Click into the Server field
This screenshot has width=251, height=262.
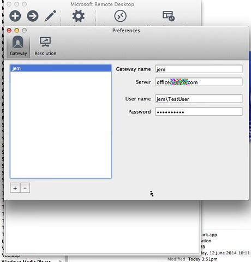coord(199,82)
